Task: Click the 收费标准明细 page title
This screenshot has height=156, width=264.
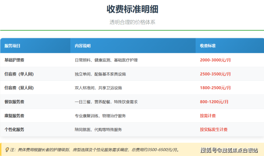Action: 132,9
